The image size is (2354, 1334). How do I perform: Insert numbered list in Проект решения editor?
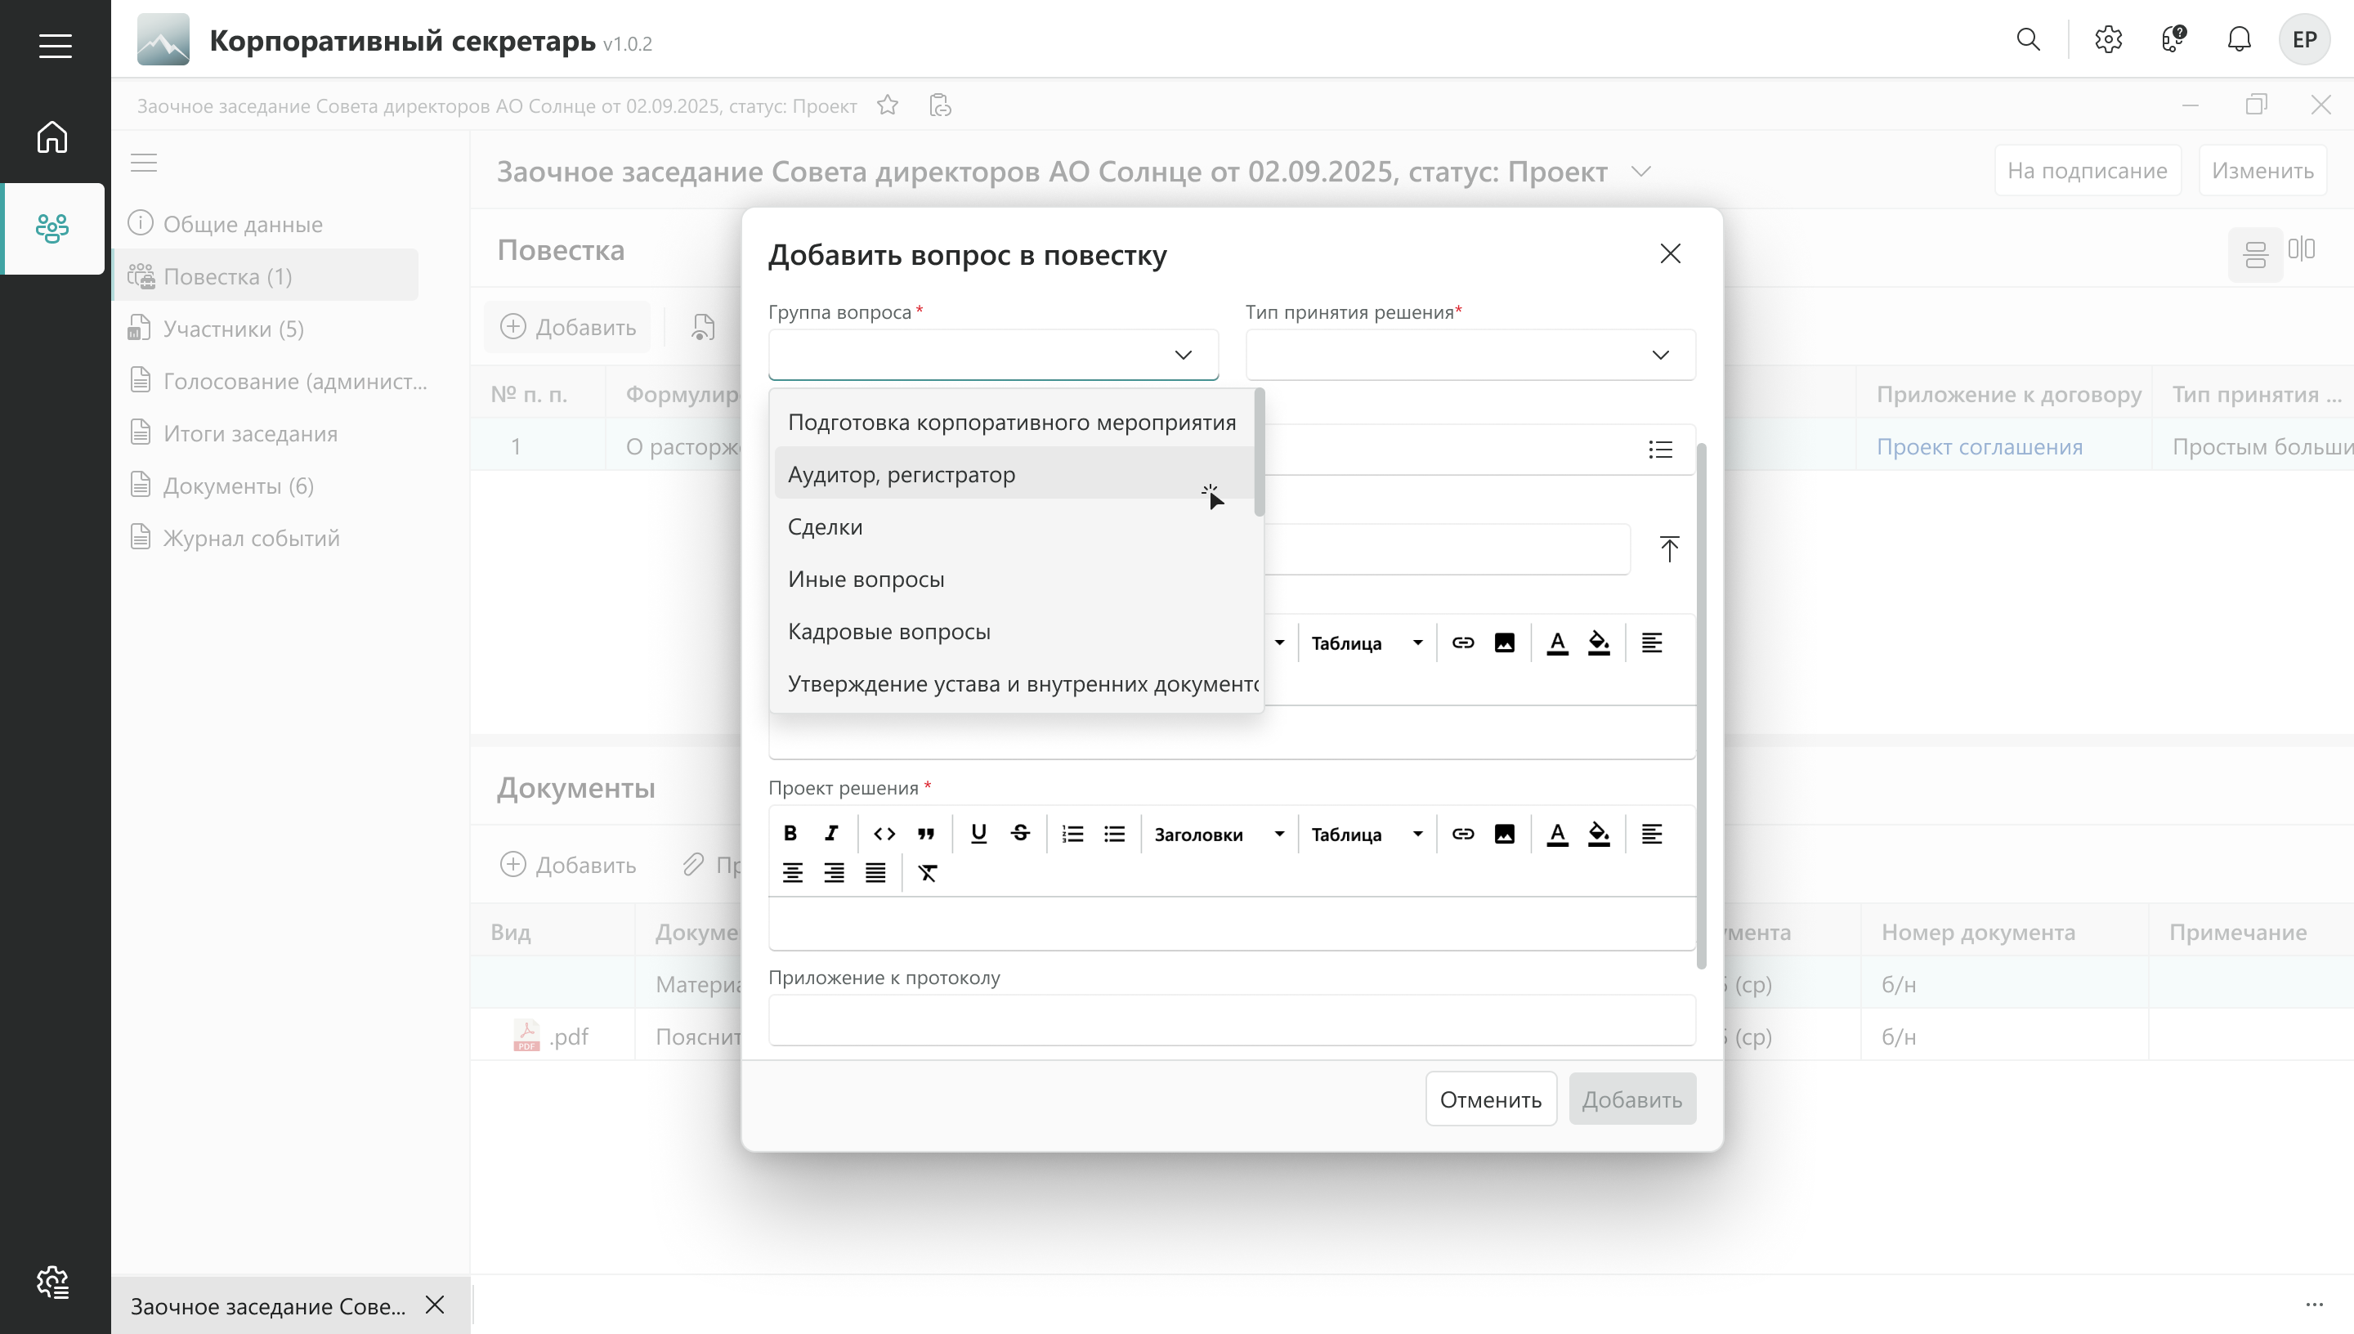click(1072, 834)
